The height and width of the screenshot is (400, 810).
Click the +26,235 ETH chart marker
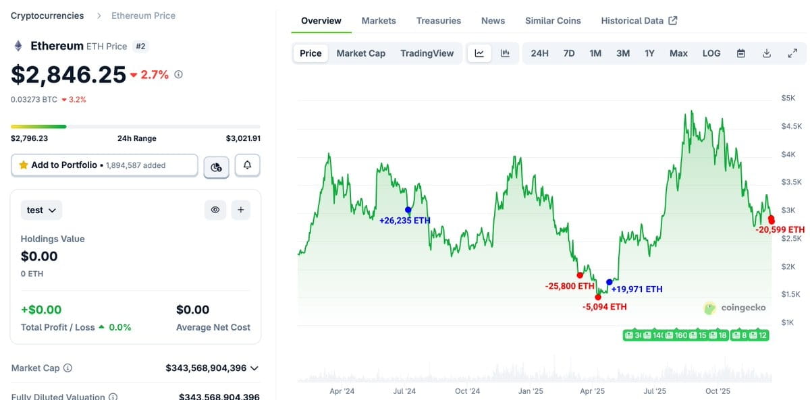point(408,210)
